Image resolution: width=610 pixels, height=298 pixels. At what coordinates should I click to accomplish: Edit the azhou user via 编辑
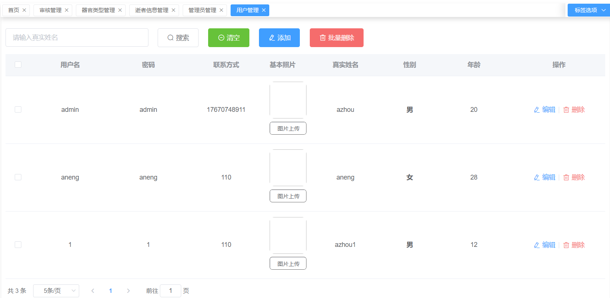tap(544, 110)
